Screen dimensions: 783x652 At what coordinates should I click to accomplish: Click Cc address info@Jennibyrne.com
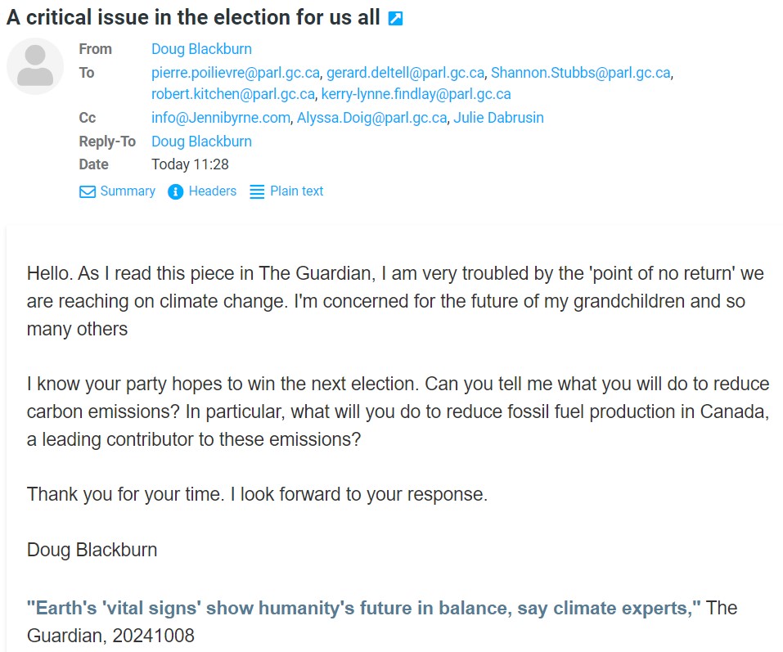coord(220,118)
